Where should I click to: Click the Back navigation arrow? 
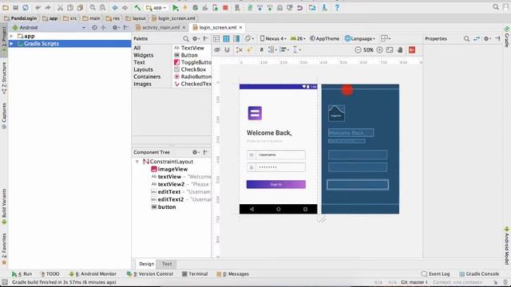[115, 7]
